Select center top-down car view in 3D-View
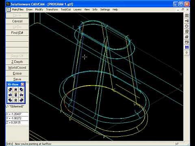The width and height of the screenshot is (195, 146). [x=16, y=94]
